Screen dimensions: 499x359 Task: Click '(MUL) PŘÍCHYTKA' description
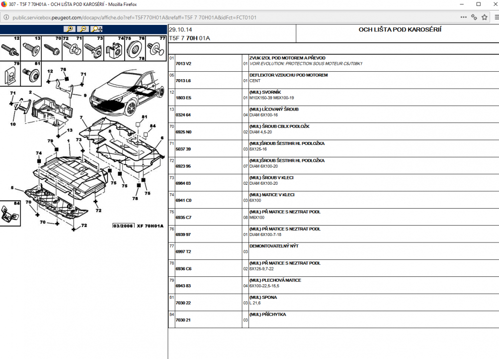click(267, 315)
